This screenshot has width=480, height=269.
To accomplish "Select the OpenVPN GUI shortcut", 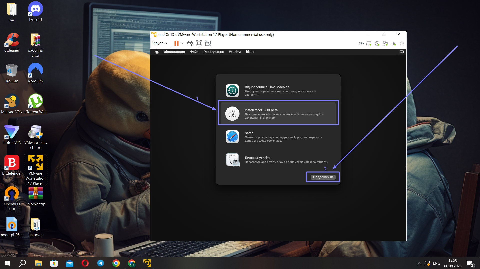I will pyautogui.click(x=12, y=199).
